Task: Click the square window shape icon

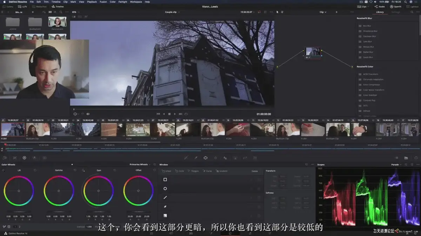Action: point(165,180)
